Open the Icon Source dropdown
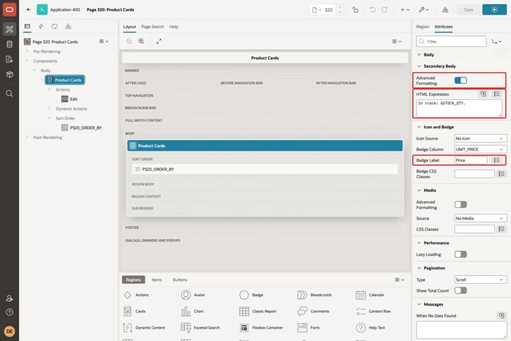Image resolution: width=511 pixels, height=341 pixels. click(x=481, y=138)
